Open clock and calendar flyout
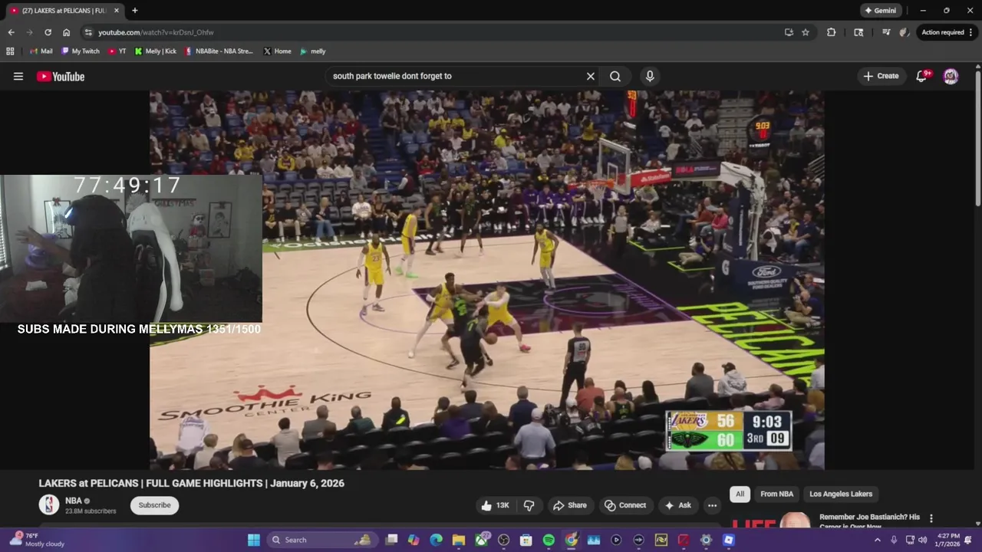 coord(947,540)
